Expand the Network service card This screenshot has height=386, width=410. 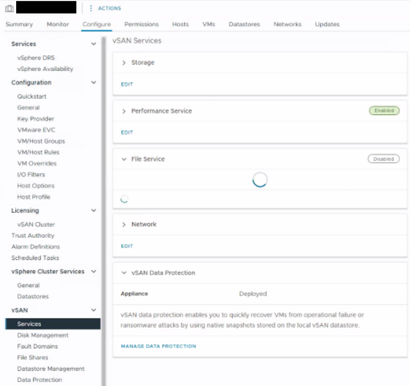coord(124,225)
